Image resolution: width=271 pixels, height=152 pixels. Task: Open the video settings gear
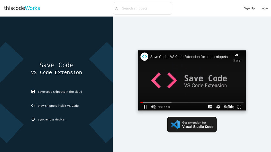click(x=218, y=107)
